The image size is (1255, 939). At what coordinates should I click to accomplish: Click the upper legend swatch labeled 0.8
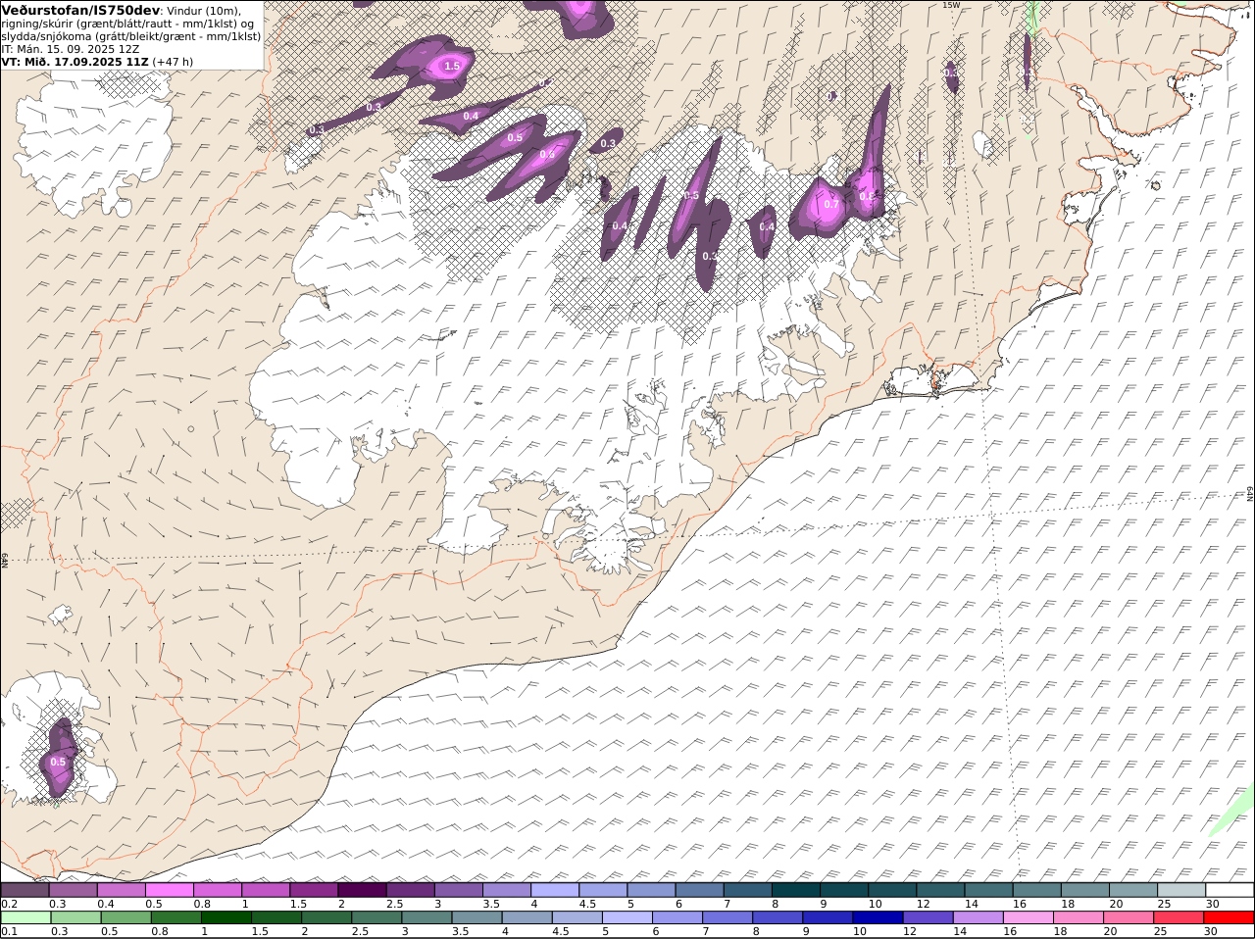pyautogui.click(x=218, y=890)
